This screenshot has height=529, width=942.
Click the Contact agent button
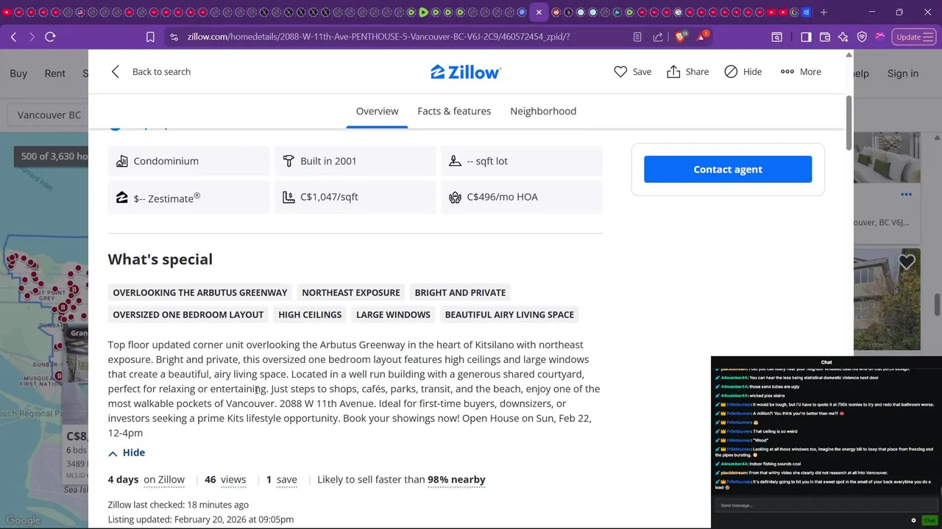pos(728,169)
